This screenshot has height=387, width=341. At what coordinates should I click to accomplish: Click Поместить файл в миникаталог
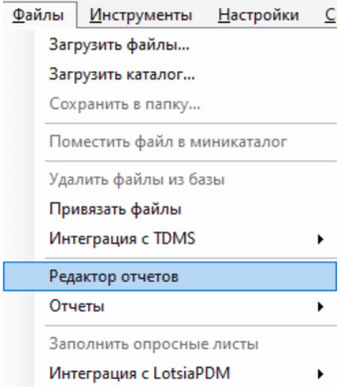(168, 142)
